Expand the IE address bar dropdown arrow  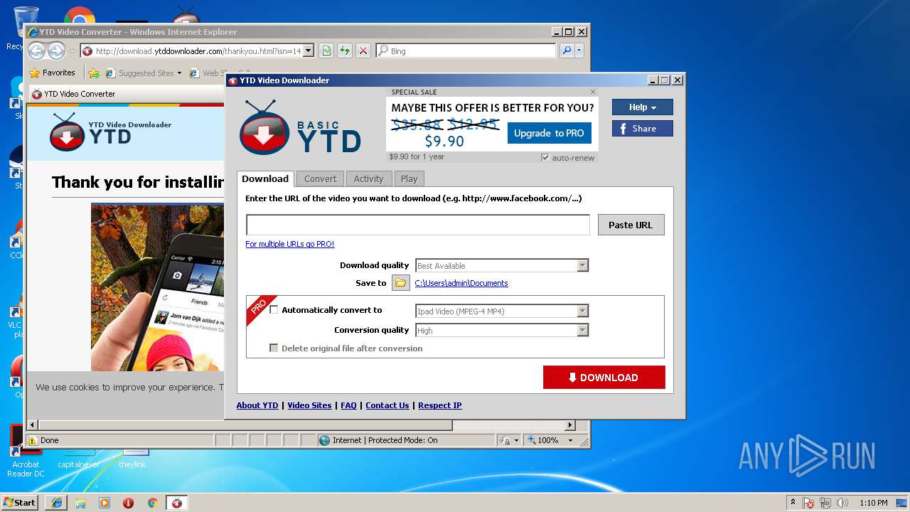(x=308, y=50)
